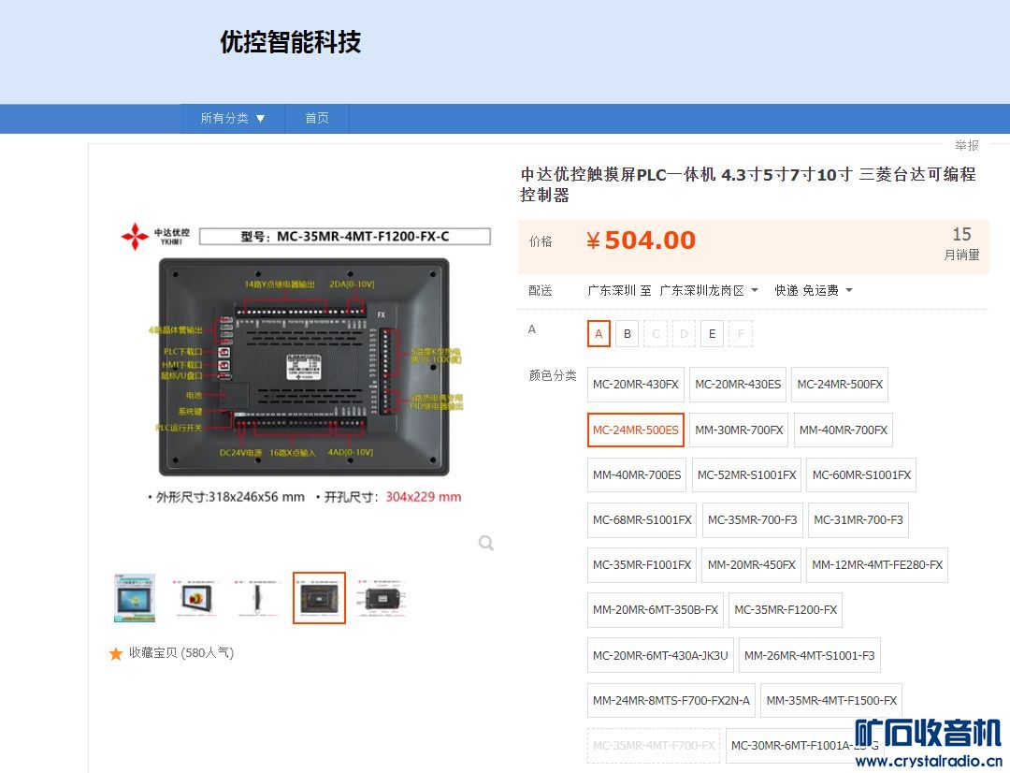This screenshot has width=1010, height=773.
Task: Pick the MM-40MR-700ES variant
Action: coord(637,475)
